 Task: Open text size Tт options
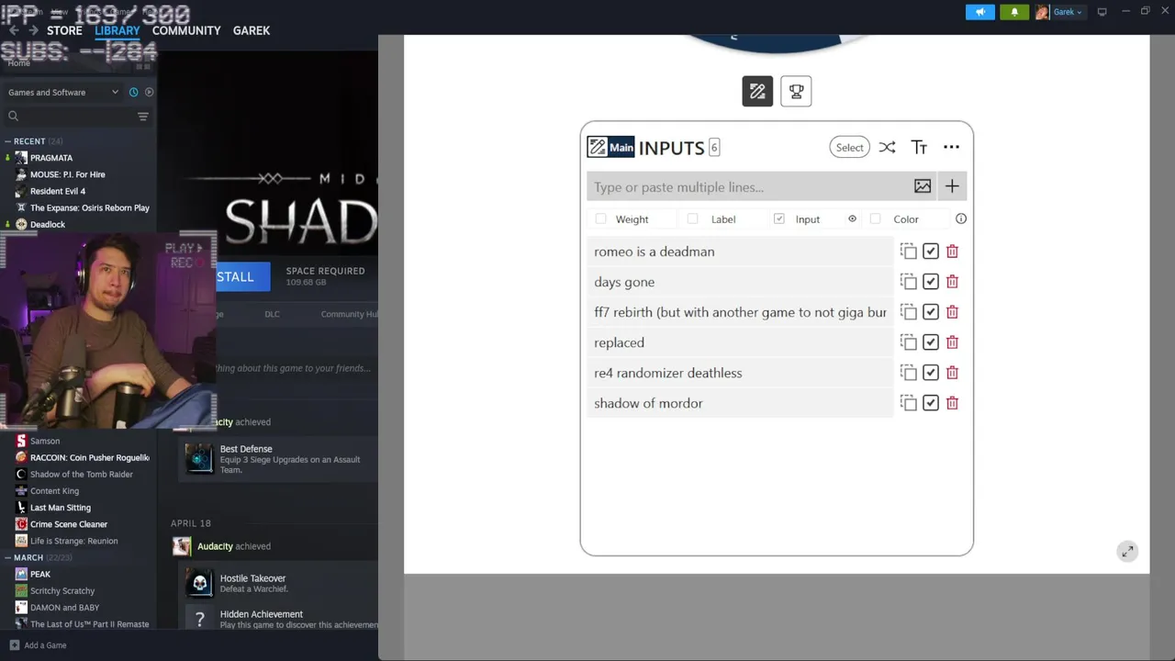point(919,147)
